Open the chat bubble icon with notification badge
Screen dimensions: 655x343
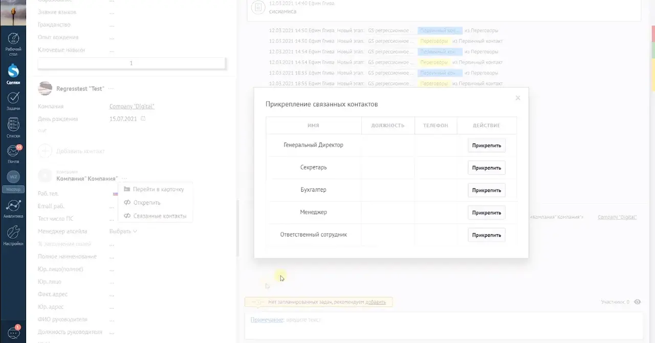click(x=13, y=332)
